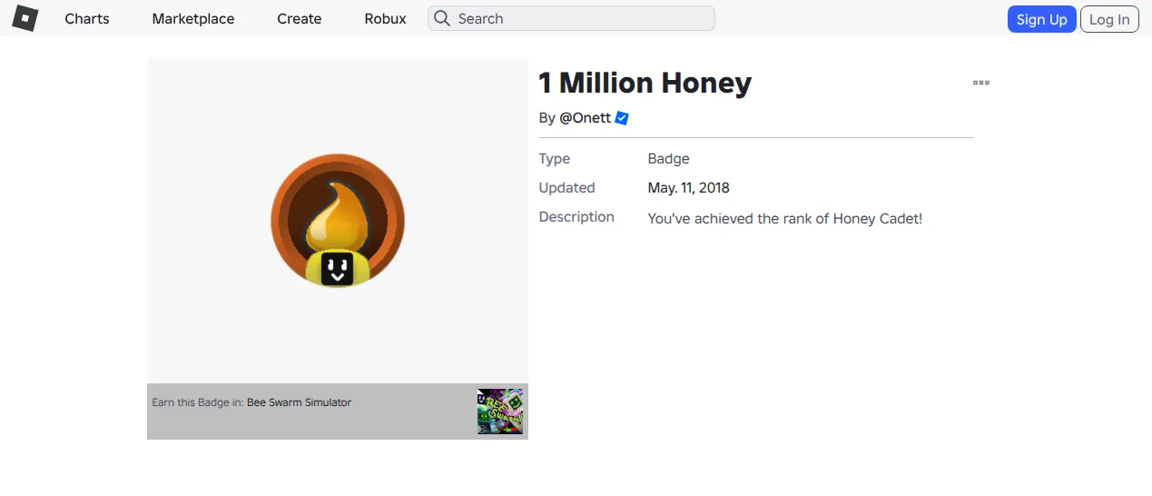
Task: Open the Marketplace menu item
Action: pyautogui.click(x=193, y=18)
